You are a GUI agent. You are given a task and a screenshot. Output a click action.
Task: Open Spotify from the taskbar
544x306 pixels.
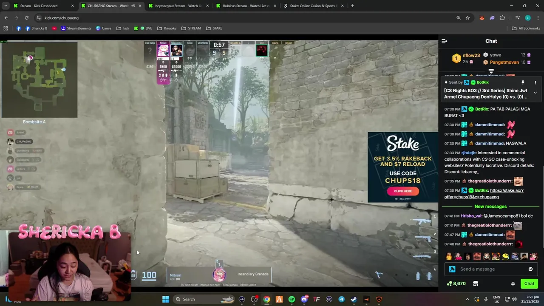292,299
